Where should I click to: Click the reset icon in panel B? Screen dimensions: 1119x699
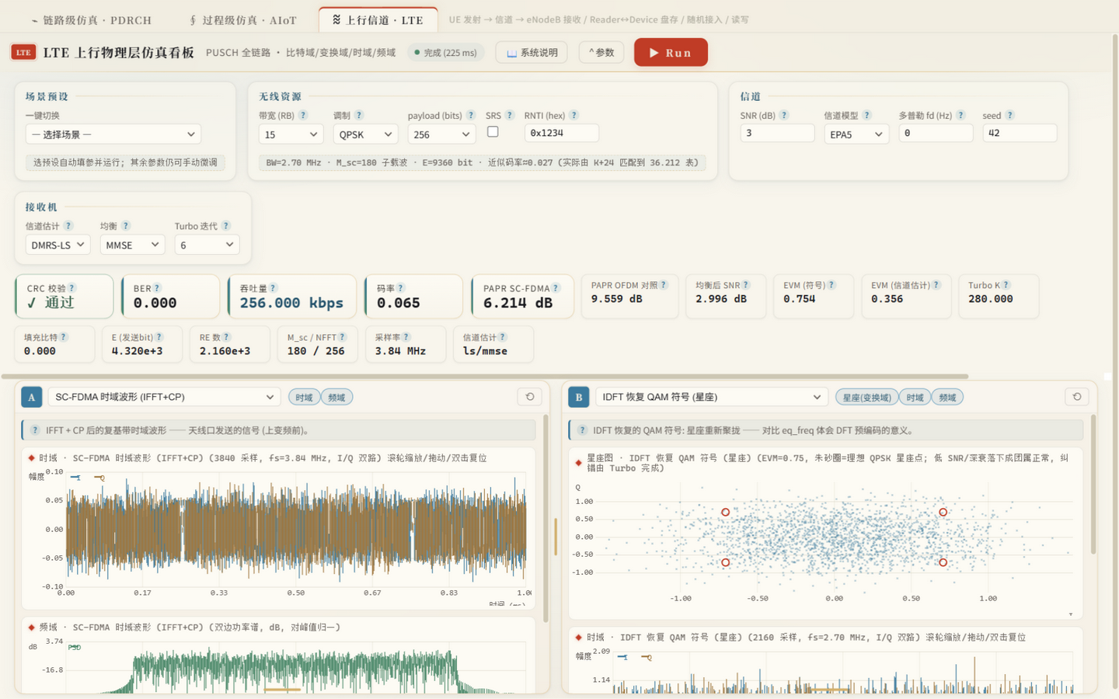[1077, 397]
